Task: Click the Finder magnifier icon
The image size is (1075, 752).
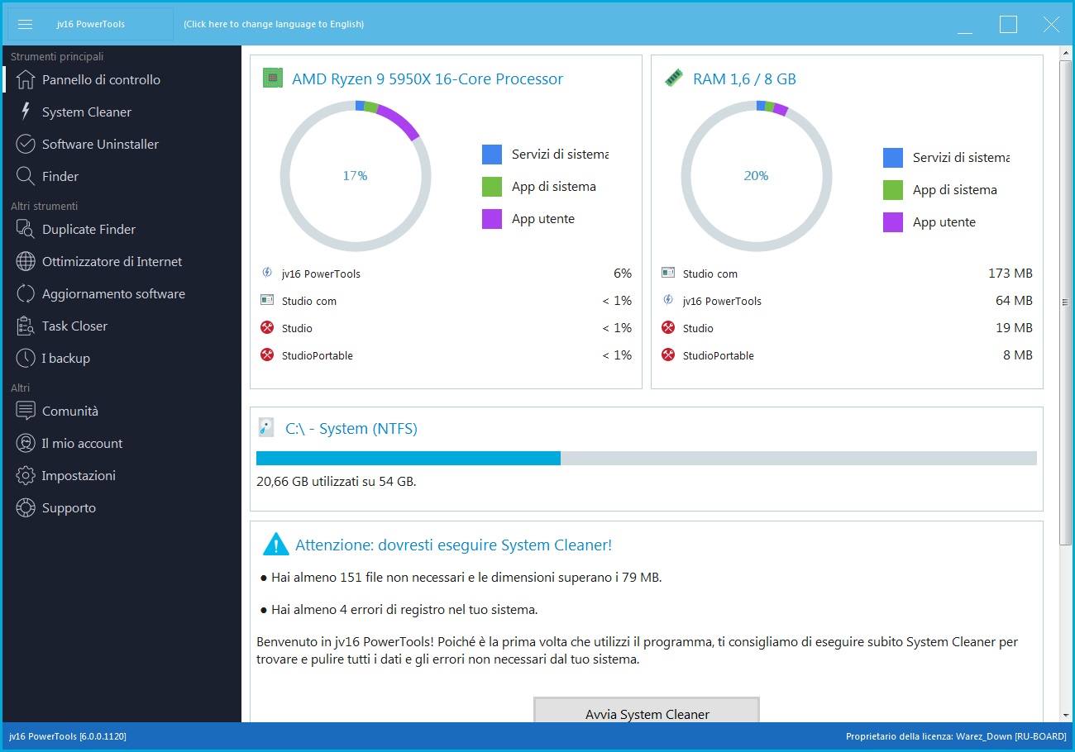Action: click(x=26, y=176)
